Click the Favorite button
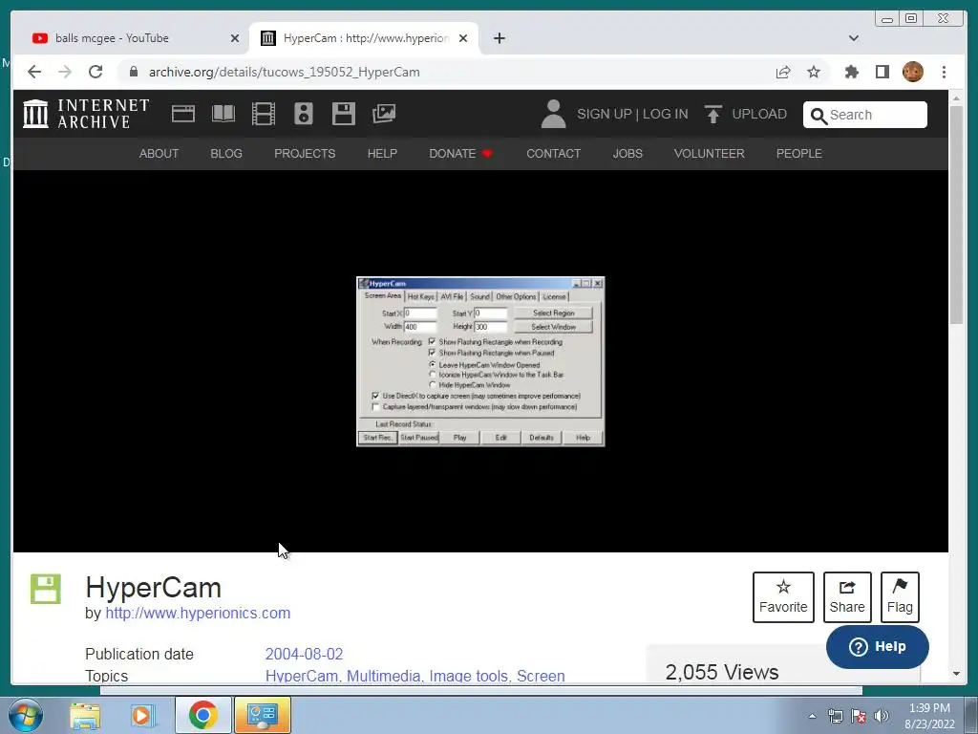Image resolution: width=978 pixels, height=734 pixels. [x=783, y=597]
